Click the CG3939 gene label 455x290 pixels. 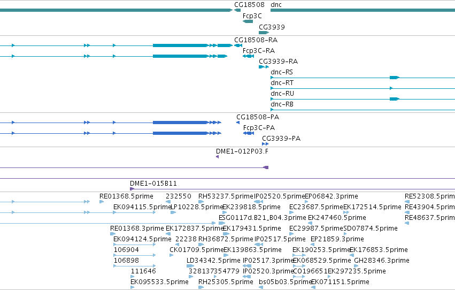[x=272, y=27]
